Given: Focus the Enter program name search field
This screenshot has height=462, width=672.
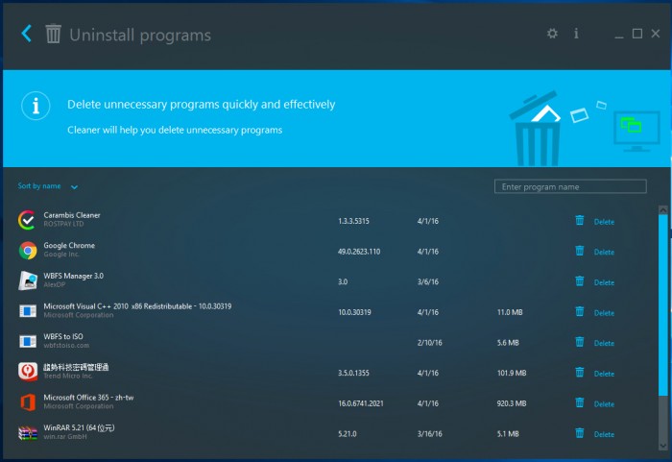Looking at the screenshot, I should [570, 186].
